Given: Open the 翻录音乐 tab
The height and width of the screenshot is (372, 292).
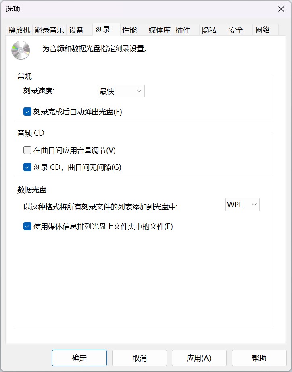Looking at the screenshot, I should point(50,30).
